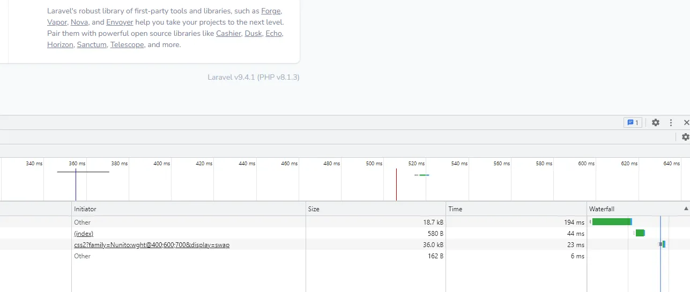Image resolution: width=690 pixels, height=292 pixels.
Task: Open the Cashier link
Action: pos(228,33)
